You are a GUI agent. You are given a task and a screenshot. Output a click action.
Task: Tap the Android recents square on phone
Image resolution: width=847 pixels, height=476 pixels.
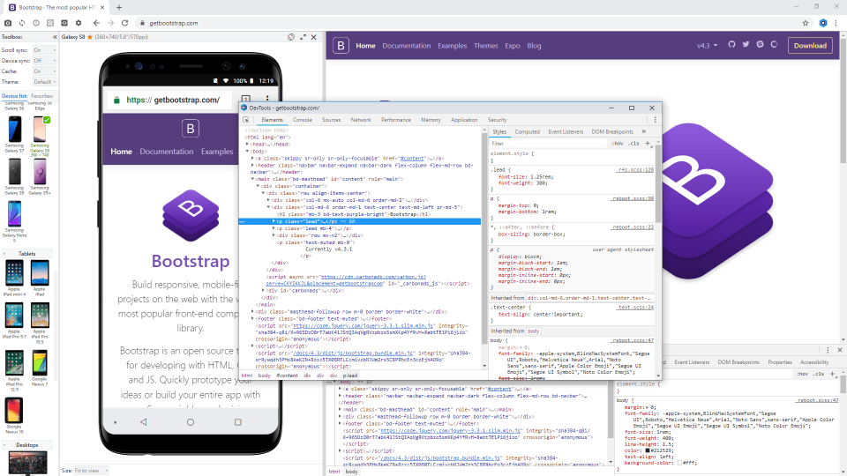237,422
